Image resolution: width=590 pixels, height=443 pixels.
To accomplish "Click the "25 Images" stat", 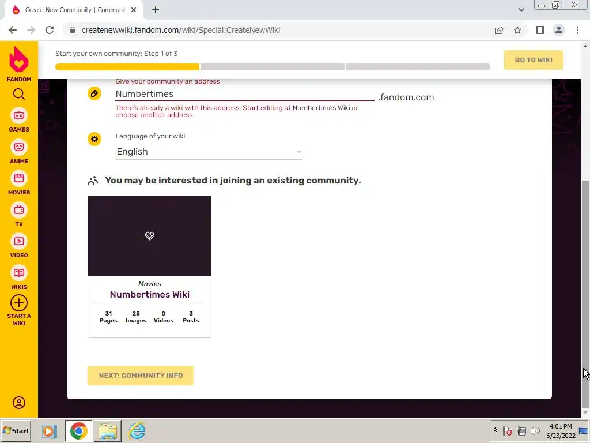I will point(136,317).
